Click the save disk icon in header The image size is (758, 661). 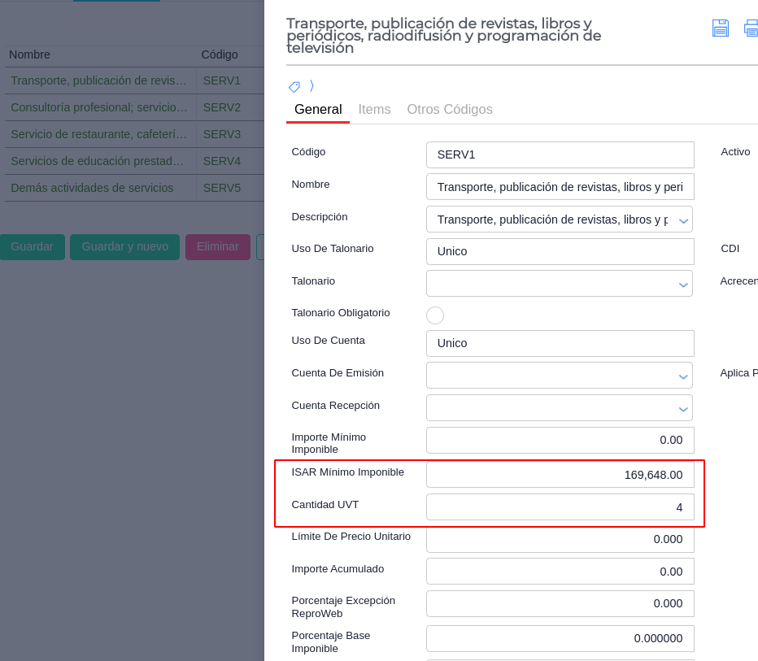coord(720,28)
